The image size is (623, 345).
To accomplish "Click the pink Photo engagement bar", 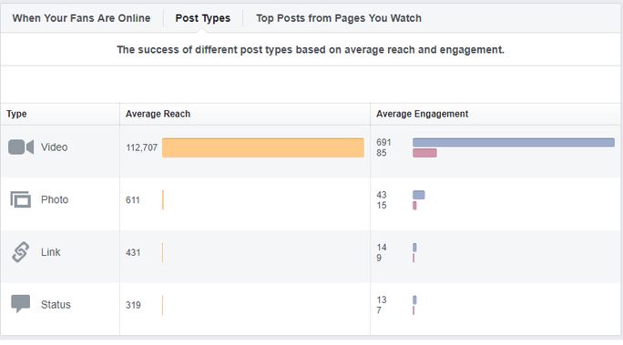I will 414,205.
